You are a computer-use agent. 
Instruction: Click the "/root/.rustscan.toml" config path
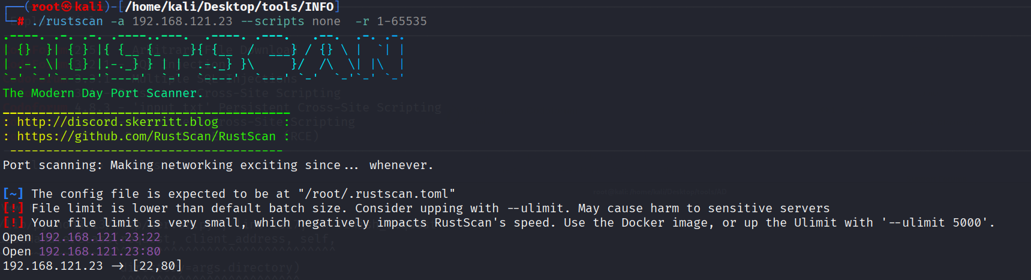point(377,194)
